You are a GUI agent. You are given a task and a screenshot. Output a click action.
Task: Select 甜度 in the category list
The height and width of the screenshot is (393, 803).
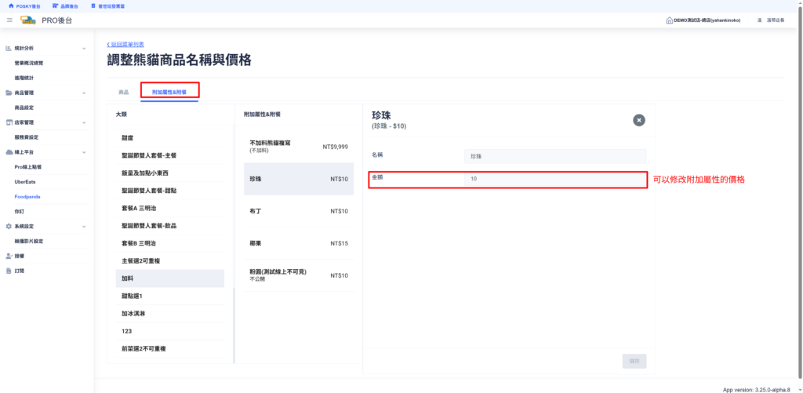pyautogui.click(x=128, y=137)
